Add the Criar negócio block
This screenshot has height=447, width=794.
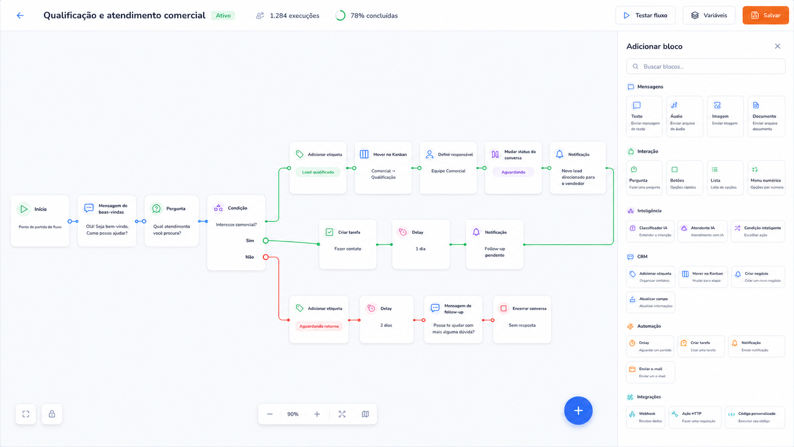click(x=758, y=277)
